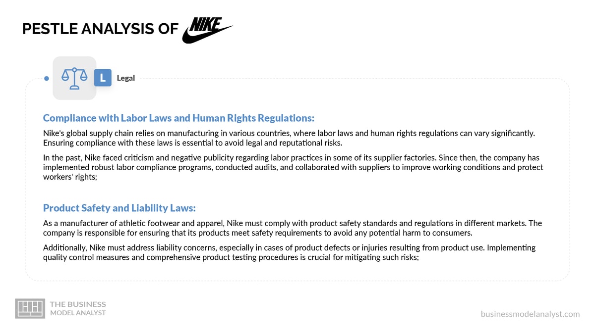The image size is (595, 334).
Task: Click the blue bullet dot beside Legal
Action: (47, 78)
